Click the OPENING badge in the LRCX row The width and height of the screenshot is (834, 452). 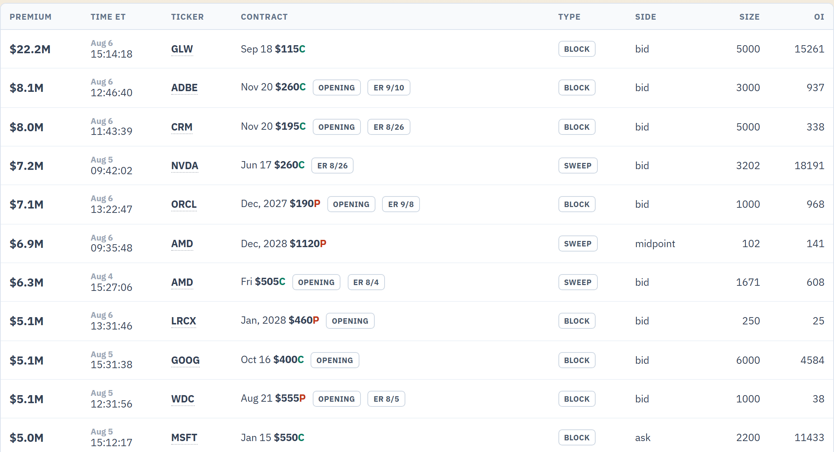coord(350,321)
